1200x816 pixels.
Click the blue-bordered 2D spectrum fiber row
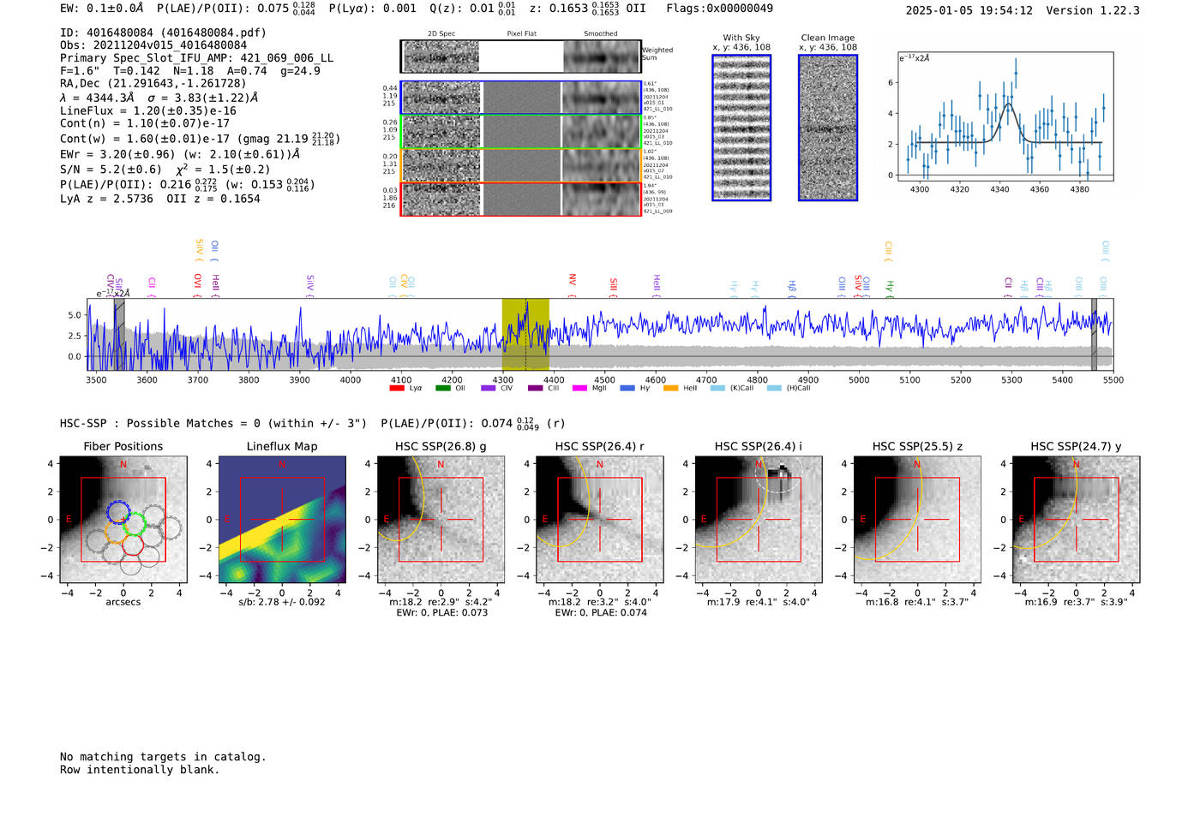tap(521, 98)
